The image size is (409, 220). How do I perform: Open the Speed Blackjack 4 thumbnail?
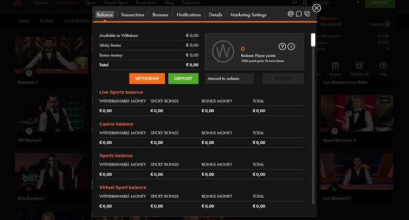[x=357, y=113]
